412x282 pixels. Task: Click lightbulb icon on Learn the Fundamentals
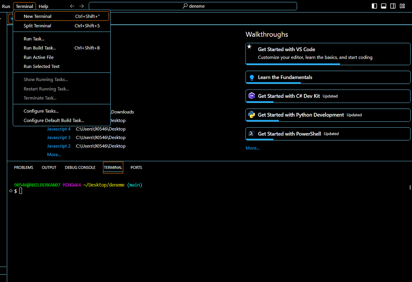[x=252, y=78]
